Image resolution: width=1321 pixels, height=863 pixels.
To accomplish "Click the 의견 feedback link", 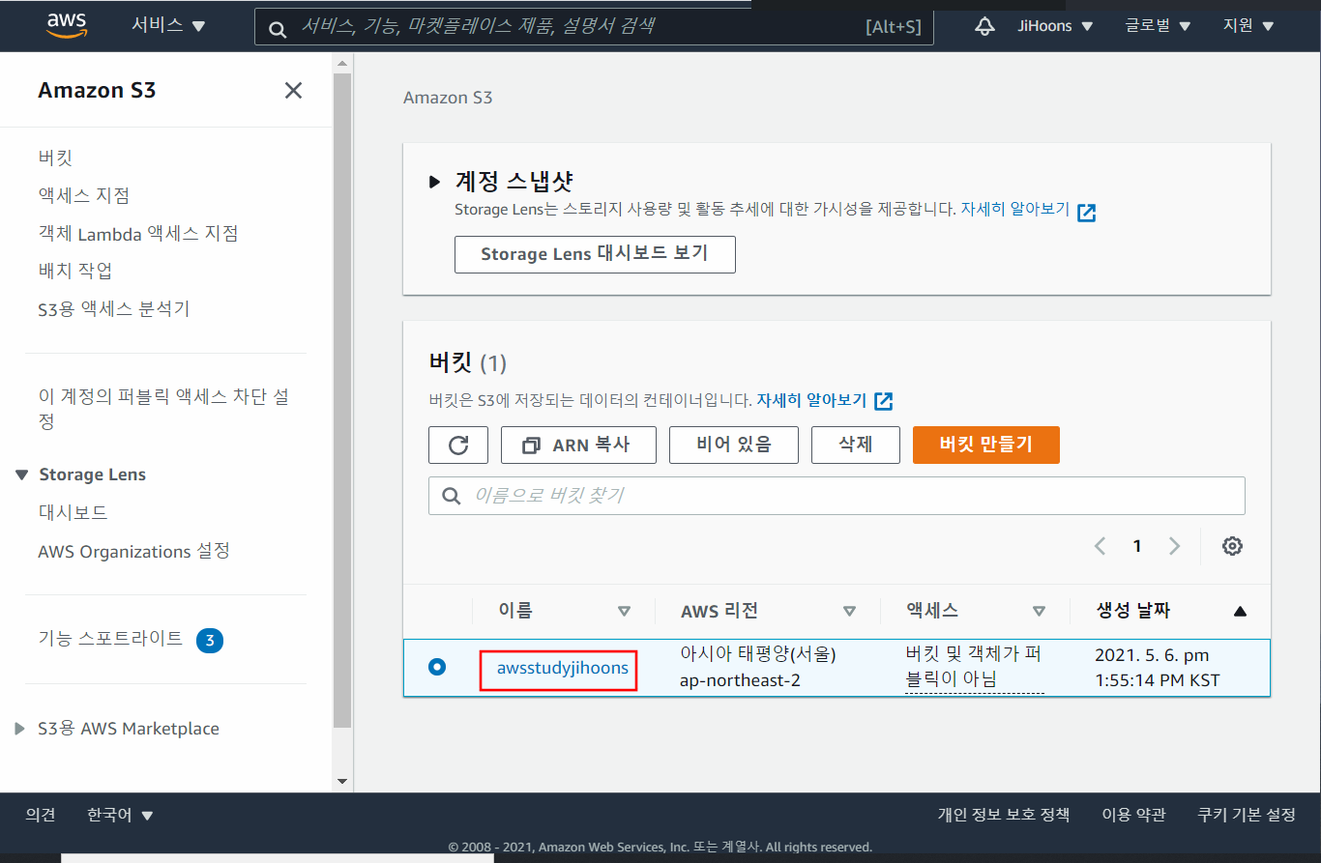I will (x=41, y=815).
